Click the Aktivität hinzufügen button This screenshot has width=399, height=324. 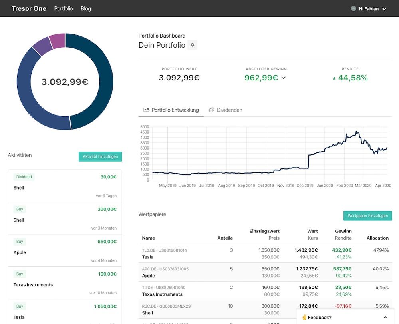(x=100, y=156)
